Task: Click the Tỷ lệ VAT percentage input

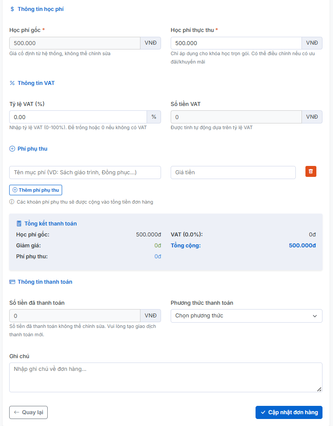Action: pos(78,117)
